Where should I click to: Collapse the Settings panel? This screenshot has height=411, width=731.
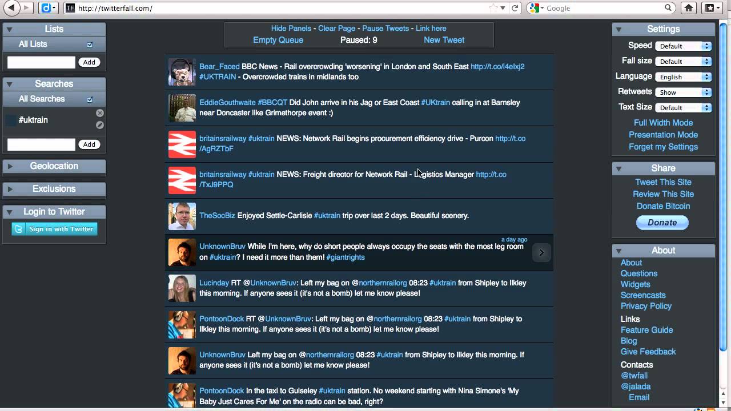click(618, 29)
